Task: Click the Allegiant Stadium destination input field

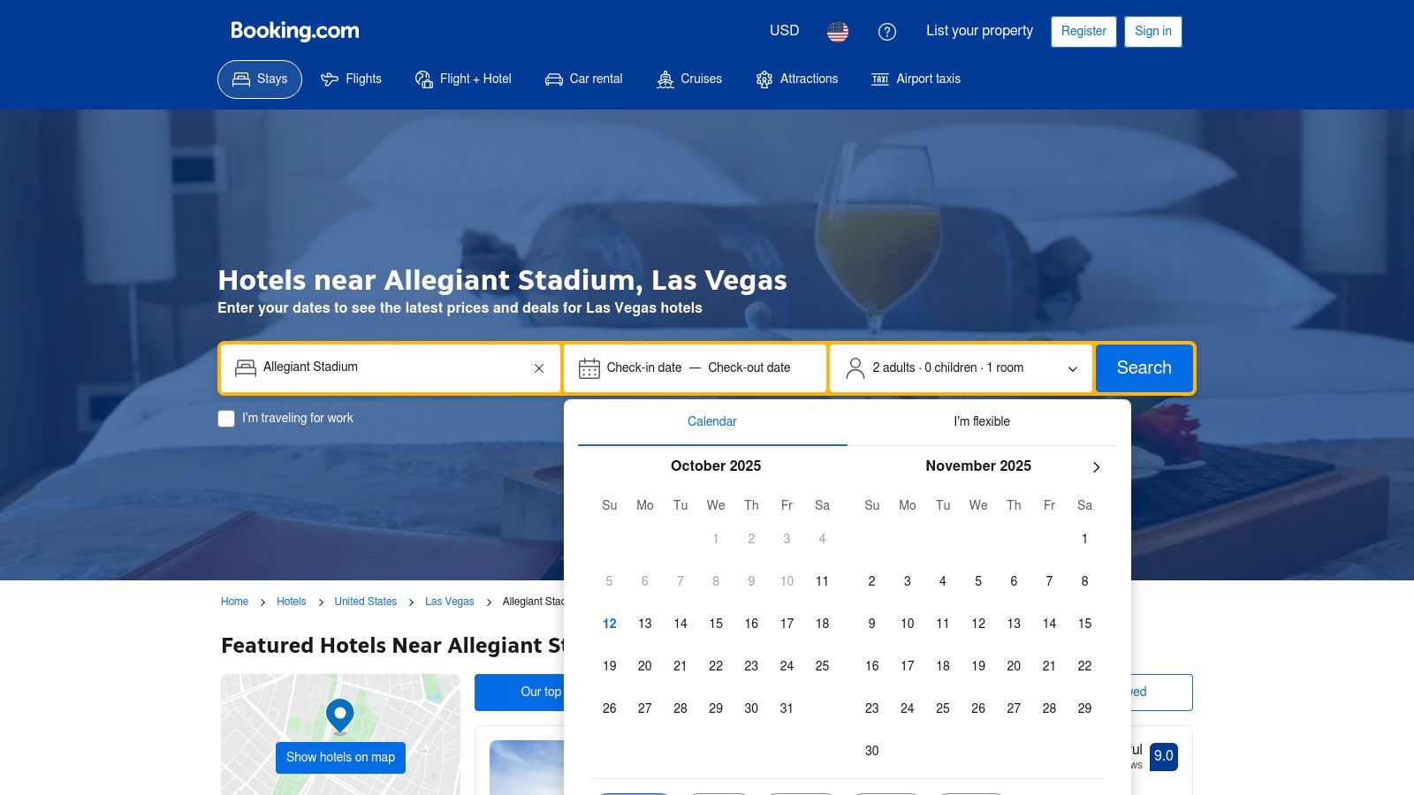Action: coord(391,368)
